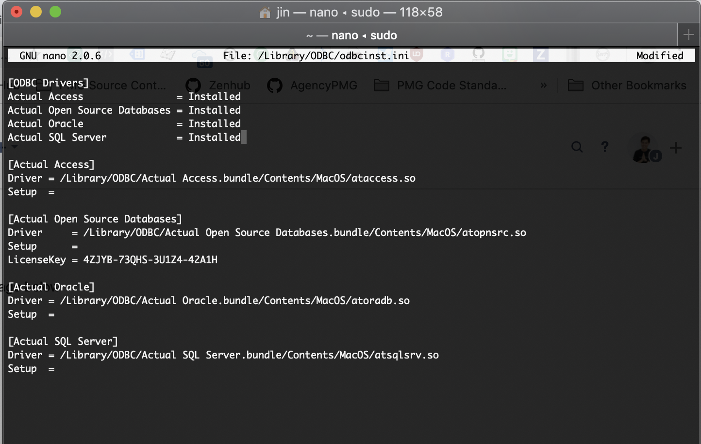Viewport: 701px width, 444px height.
Task: Click the ataccess.so driver path
Action: click(x=238, y=178)
